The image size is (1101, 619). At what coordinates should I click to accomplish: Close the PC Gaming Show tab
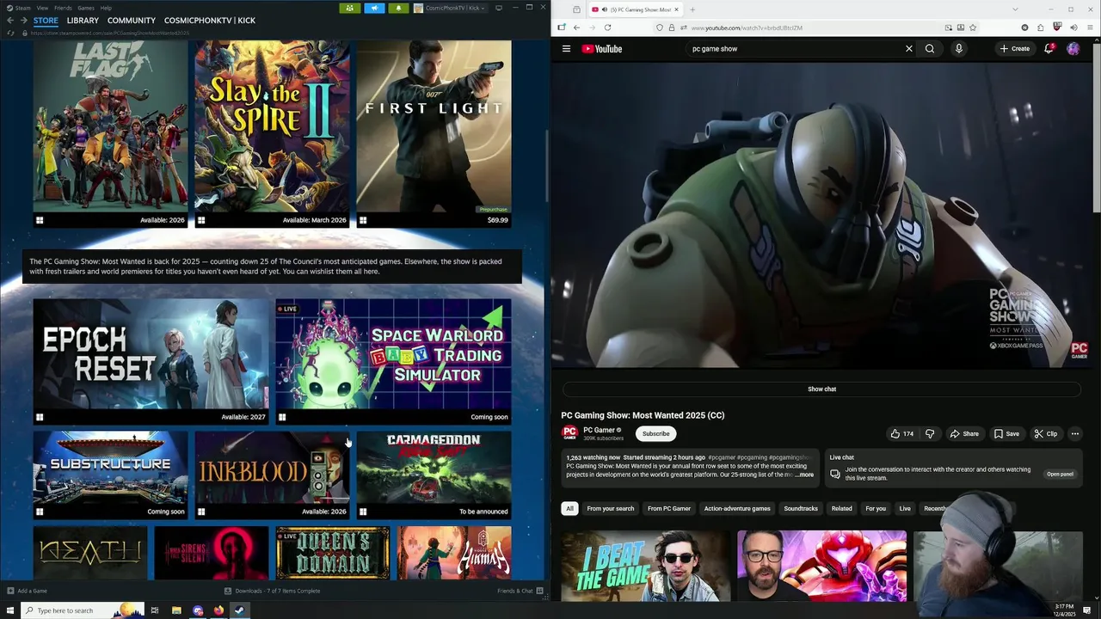click(x=677, y=9)
